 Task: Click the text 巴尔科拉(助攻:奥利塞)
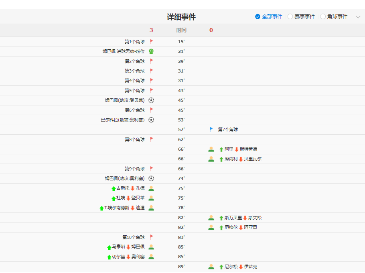123,120
